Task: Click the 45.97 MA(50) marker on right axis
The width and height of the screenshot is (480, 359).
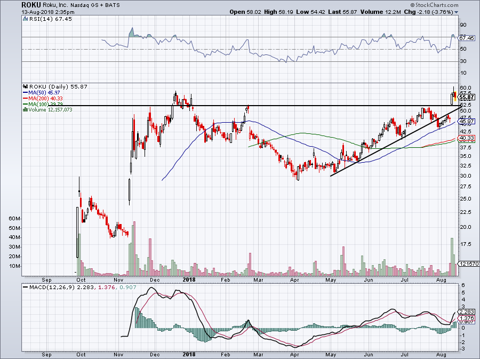Action: [467, 122]
